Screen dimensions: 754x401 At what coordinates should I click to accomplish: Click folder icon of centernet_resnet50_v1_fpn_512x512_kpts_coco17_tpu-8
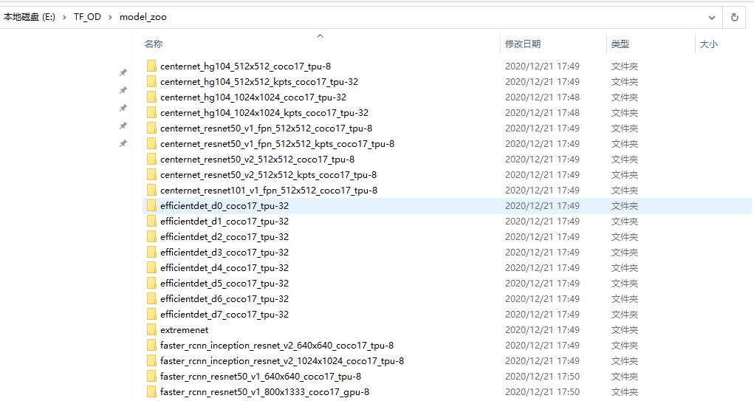click(x=151, y=144)
